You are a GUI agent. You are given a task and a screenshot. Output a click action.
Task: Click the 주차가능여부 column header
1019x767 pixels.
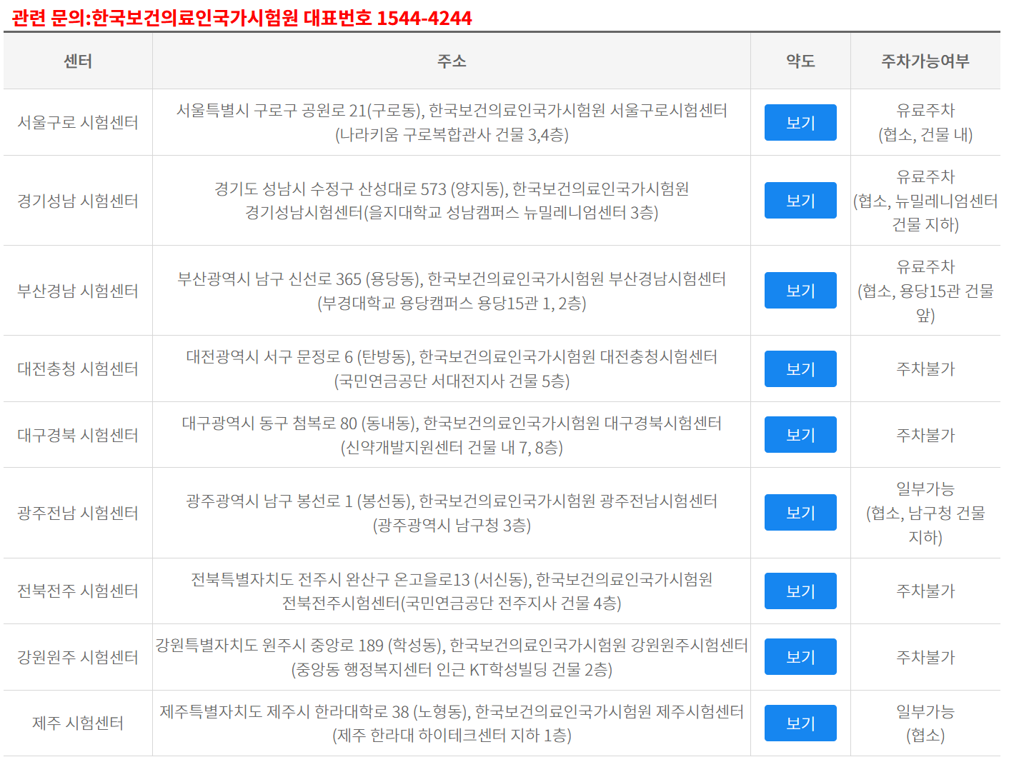coord(925,61)
